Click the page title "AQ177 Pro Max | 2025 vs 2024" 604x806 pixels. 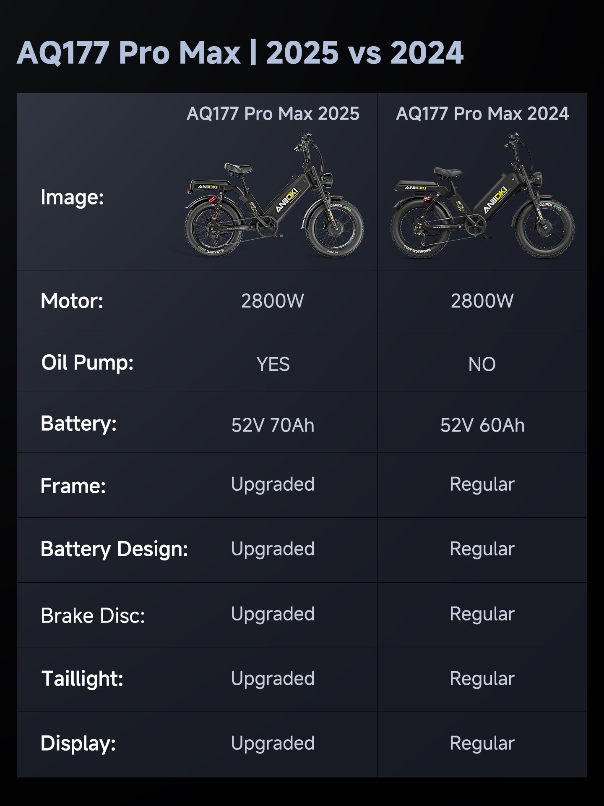coord(240,53)
